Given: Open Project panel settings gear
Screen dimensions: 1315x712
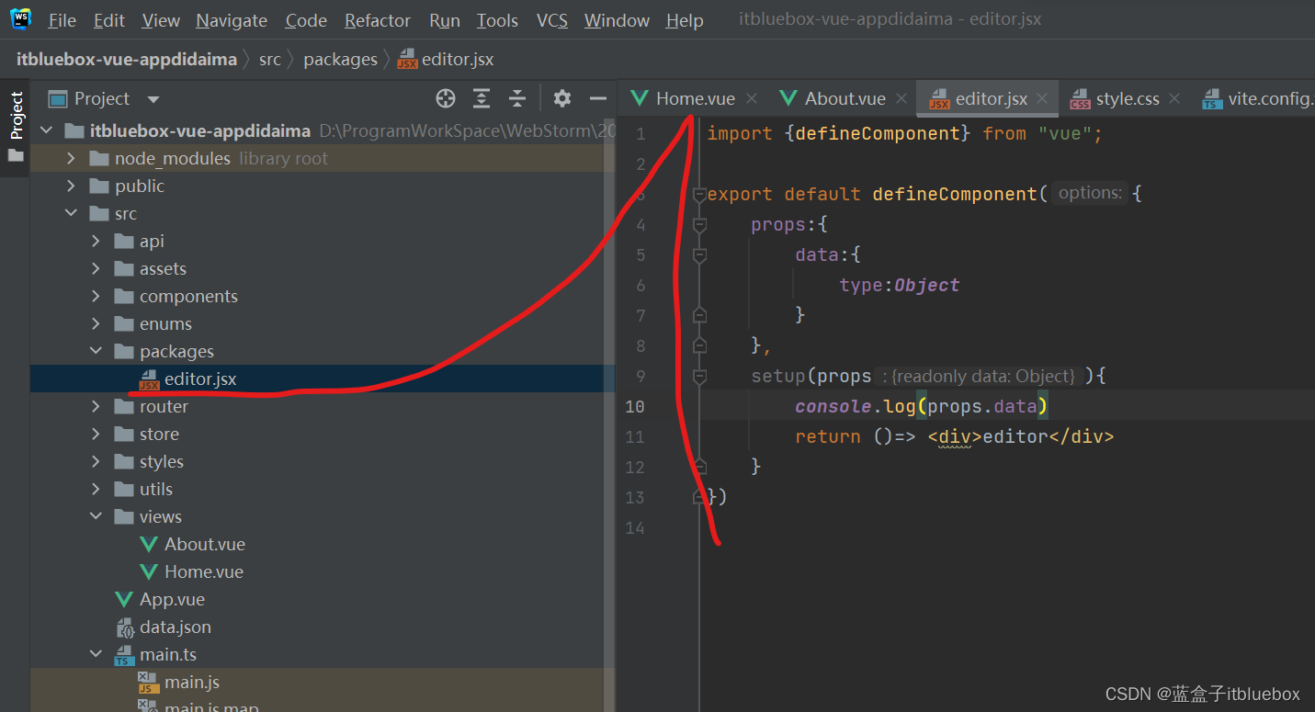Looking at the screenshot, I should [562, 98].
